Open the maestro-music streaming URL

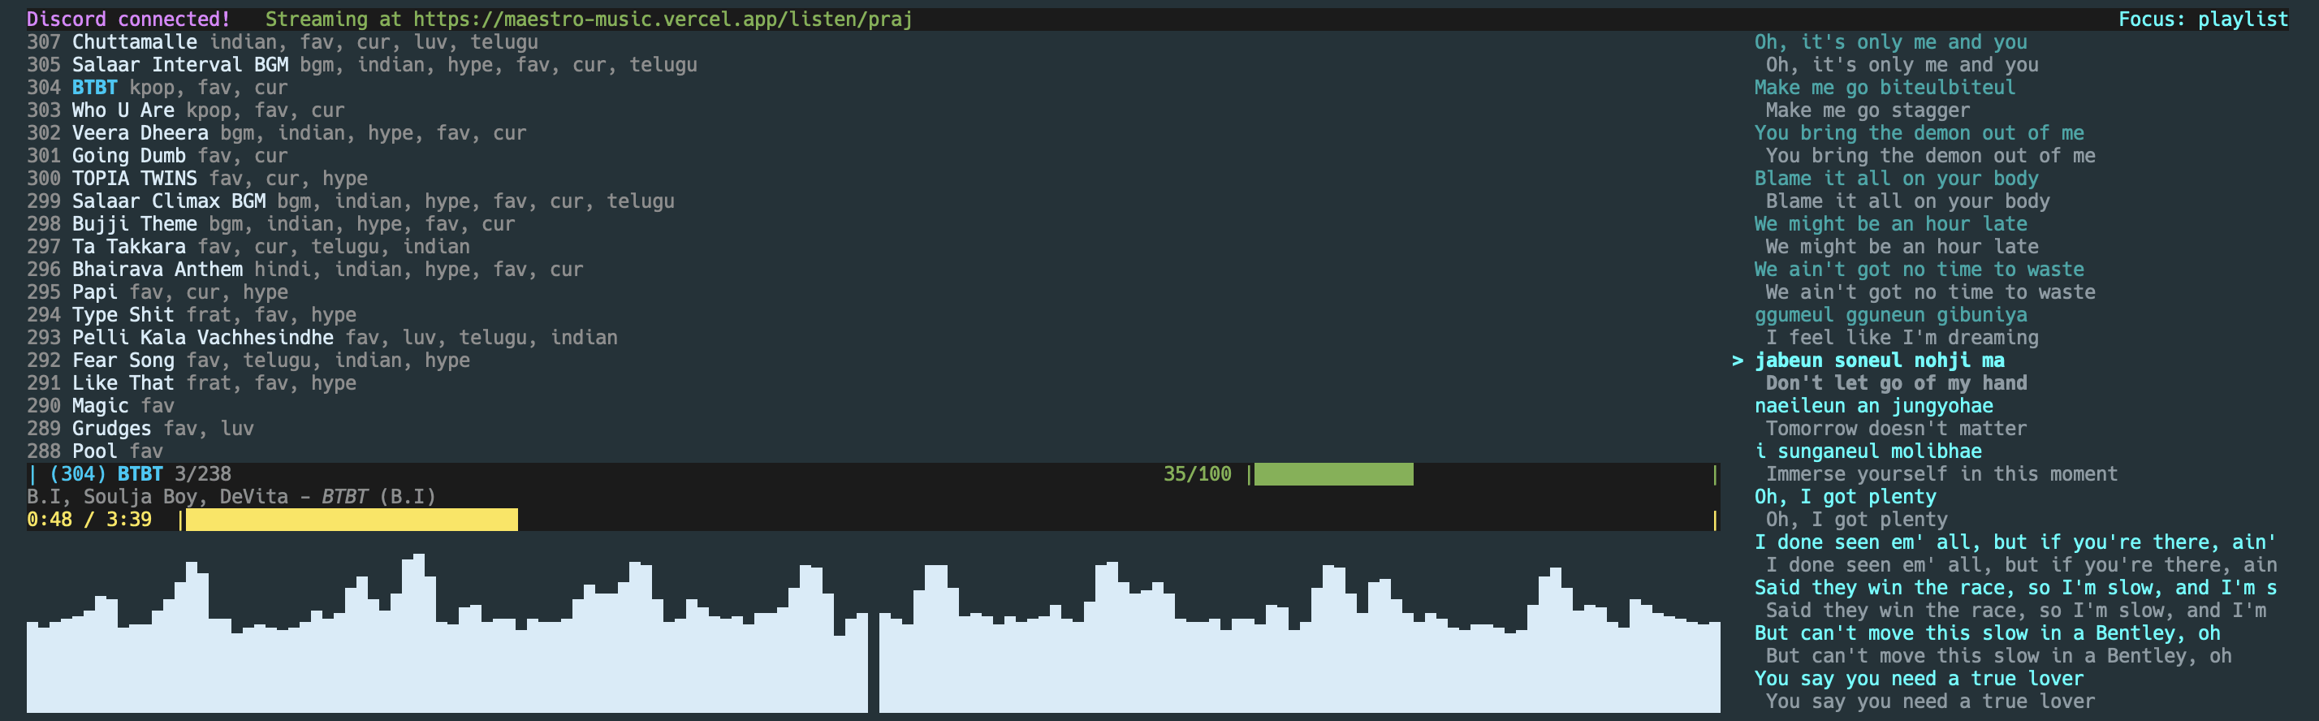[662, 19]
